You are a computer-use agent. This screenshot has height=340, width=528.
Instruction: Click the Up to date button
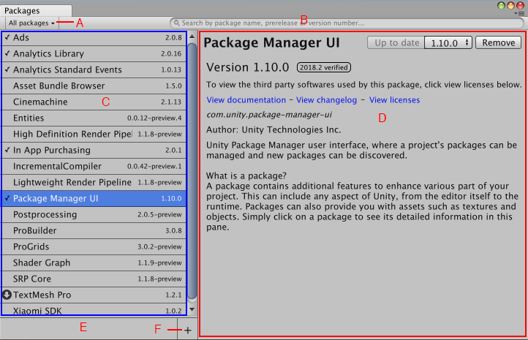[396, 42]
